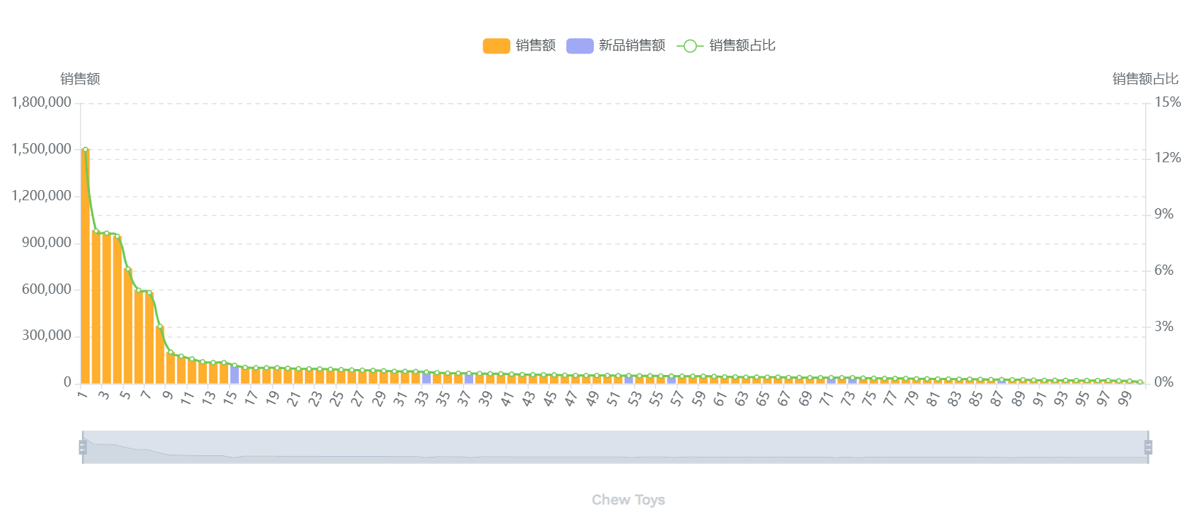Click the orange bar at rank 5
The image size is (1181, 516).
(x=128, y=329)
